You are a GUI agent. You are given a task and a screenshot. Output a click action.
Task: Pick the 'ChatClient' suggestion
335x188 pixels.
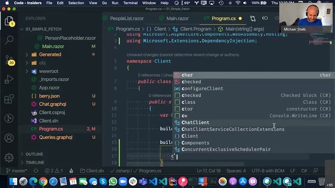pyautogui.click(x=253, y=123)
